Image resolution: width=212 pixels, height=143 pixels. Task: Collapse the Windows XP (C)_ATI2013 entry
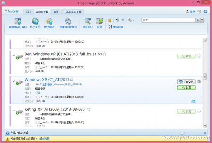pos(14,81)
